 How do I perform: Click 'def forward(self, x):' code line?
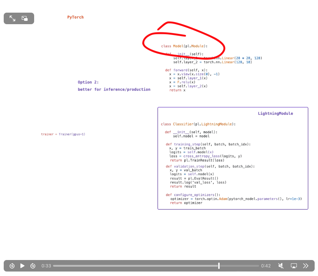pos(186,70)
